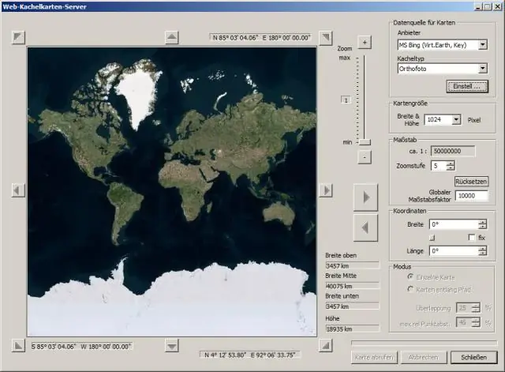Click the Abbrechen button
505x372 pixels.
coord(424,357)
